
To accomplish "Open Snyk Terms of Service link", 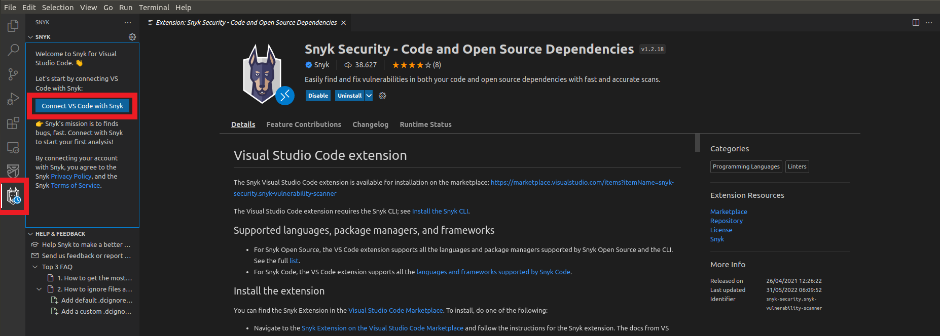I will (x=76, y=185).
